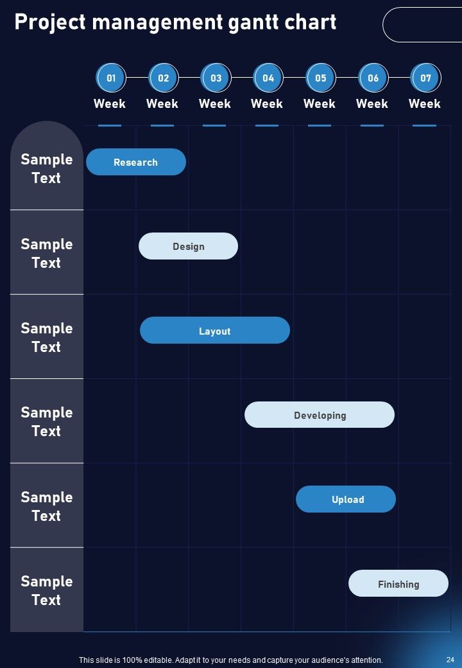Click the Finishing task bar
Viewport: 462px width, 668px height.
pos(398,584)
